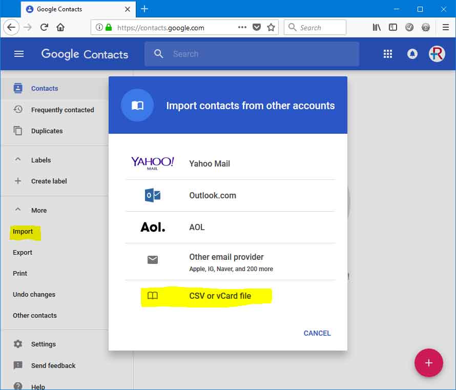
Task: Select Yahoo Mail import option
Action: click(231, 163)
